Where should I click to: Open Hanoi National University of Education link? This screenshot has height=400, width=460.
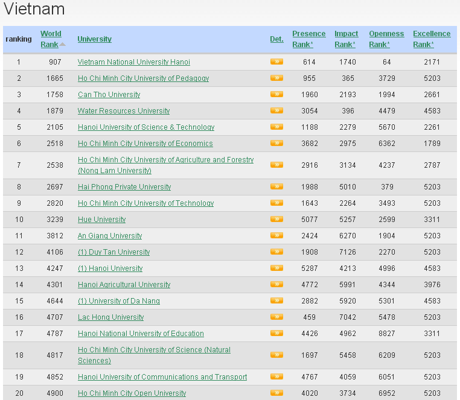[141, 334]
